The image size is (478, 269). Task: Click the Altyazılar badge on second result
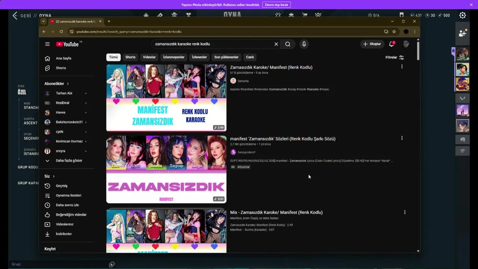point(243,167)
